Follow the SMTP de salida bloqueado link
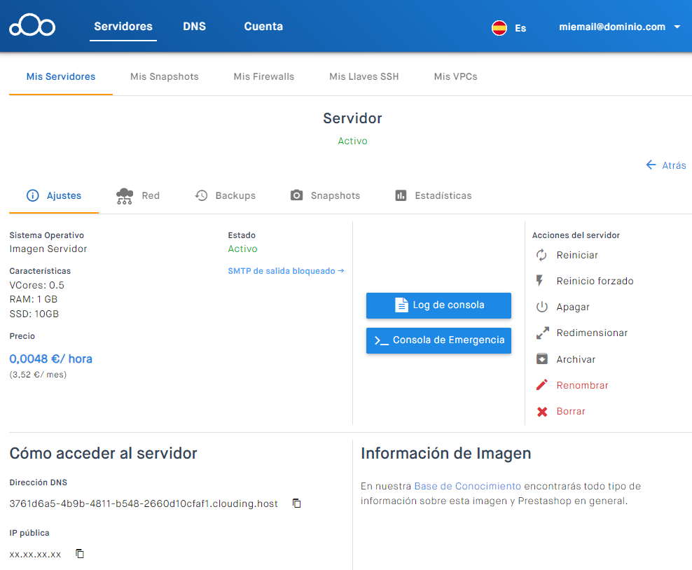The width and height of the screenshot is (692, 570). (x=286, y=271)
